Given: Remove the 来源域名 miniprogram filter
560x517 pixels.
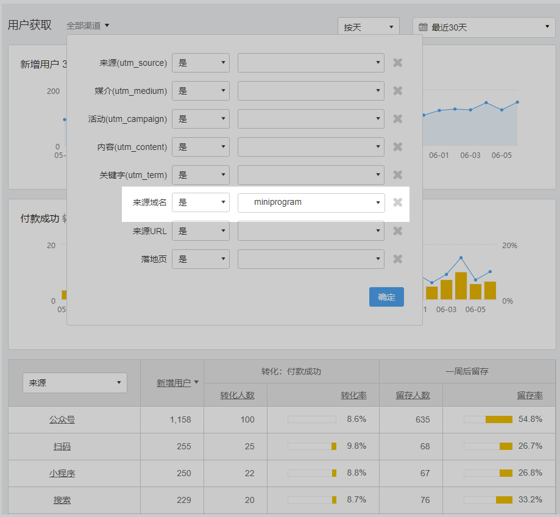Looking at the screenshot, I should click(x=398, y=202).
